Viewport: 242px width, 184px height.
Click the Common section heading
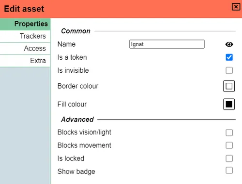click(x=76, y=31)
